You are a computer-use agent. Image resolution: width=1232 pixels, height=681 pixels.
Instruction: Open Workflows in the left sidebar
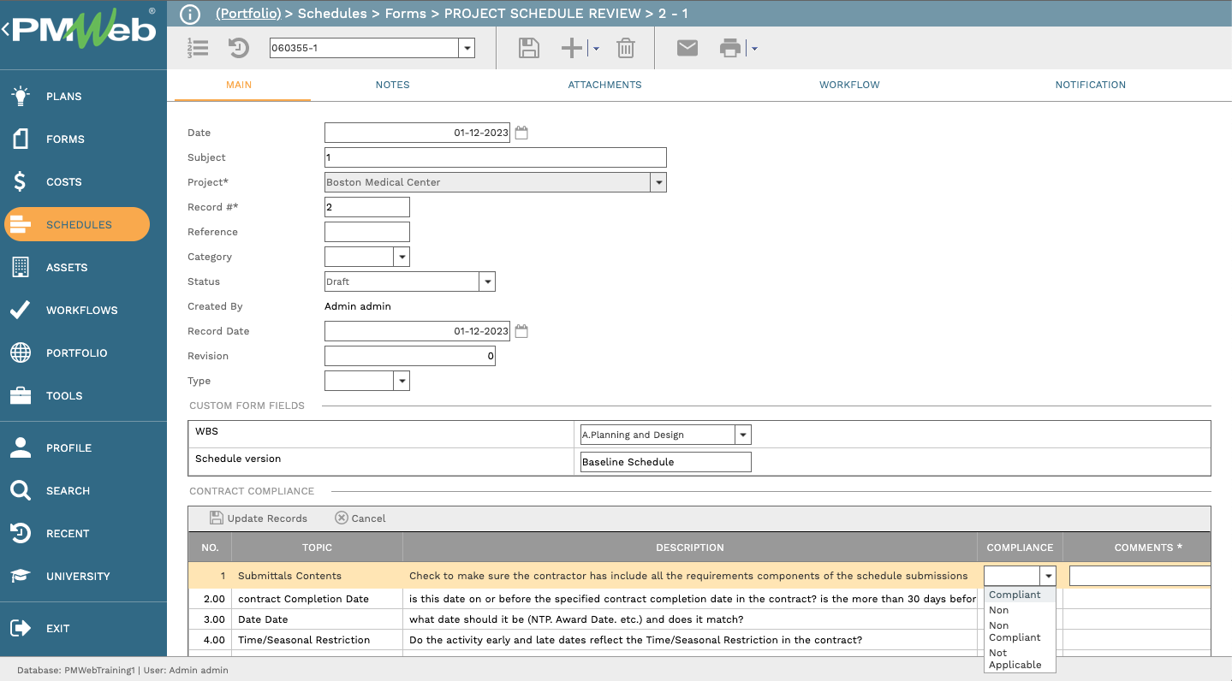(x=82, y=310)
